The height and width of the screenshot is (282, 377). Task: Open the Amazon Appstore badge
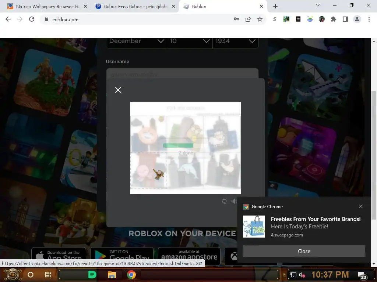[x=189, y=256]
